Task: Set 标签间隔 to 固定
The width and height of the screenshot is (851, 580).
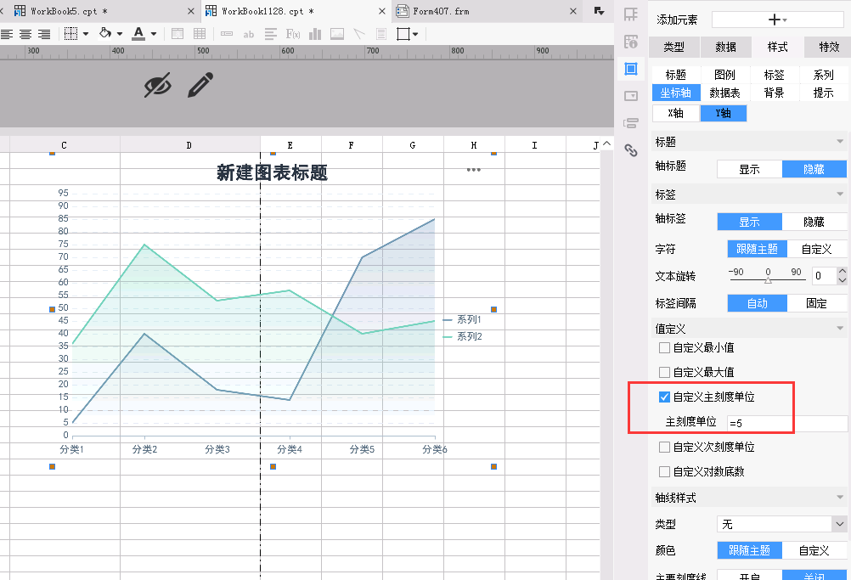Action: pyautogui.click(x=817, y=303)
